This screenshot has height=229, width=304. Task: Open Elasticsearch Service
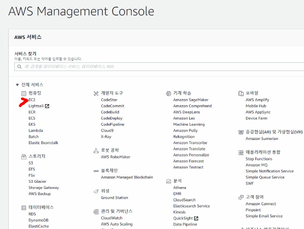[192, 206]
